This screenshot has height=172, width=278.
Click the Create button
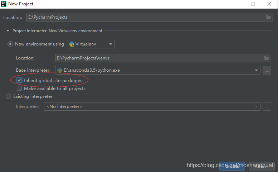pos(232,166)
